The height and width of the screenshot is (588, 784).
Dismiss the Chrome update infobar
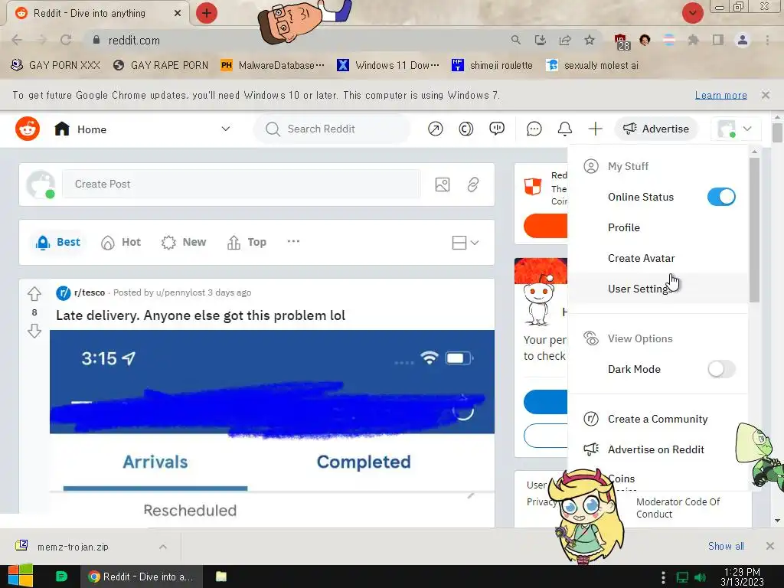point(765,94)
